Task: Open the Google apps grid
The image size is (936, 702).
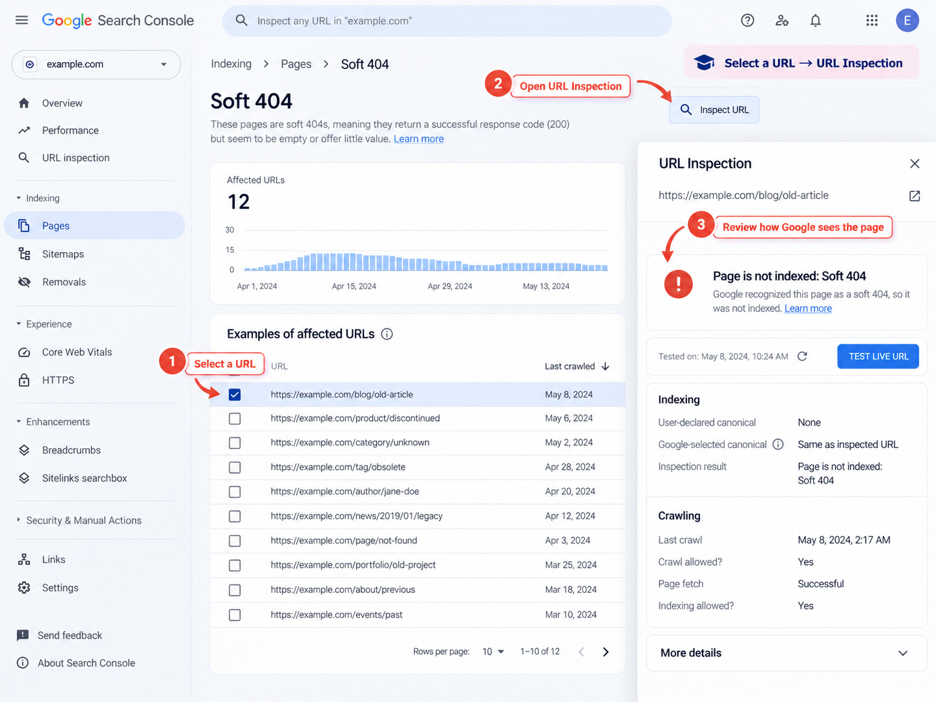Action: tap(872, 21)
